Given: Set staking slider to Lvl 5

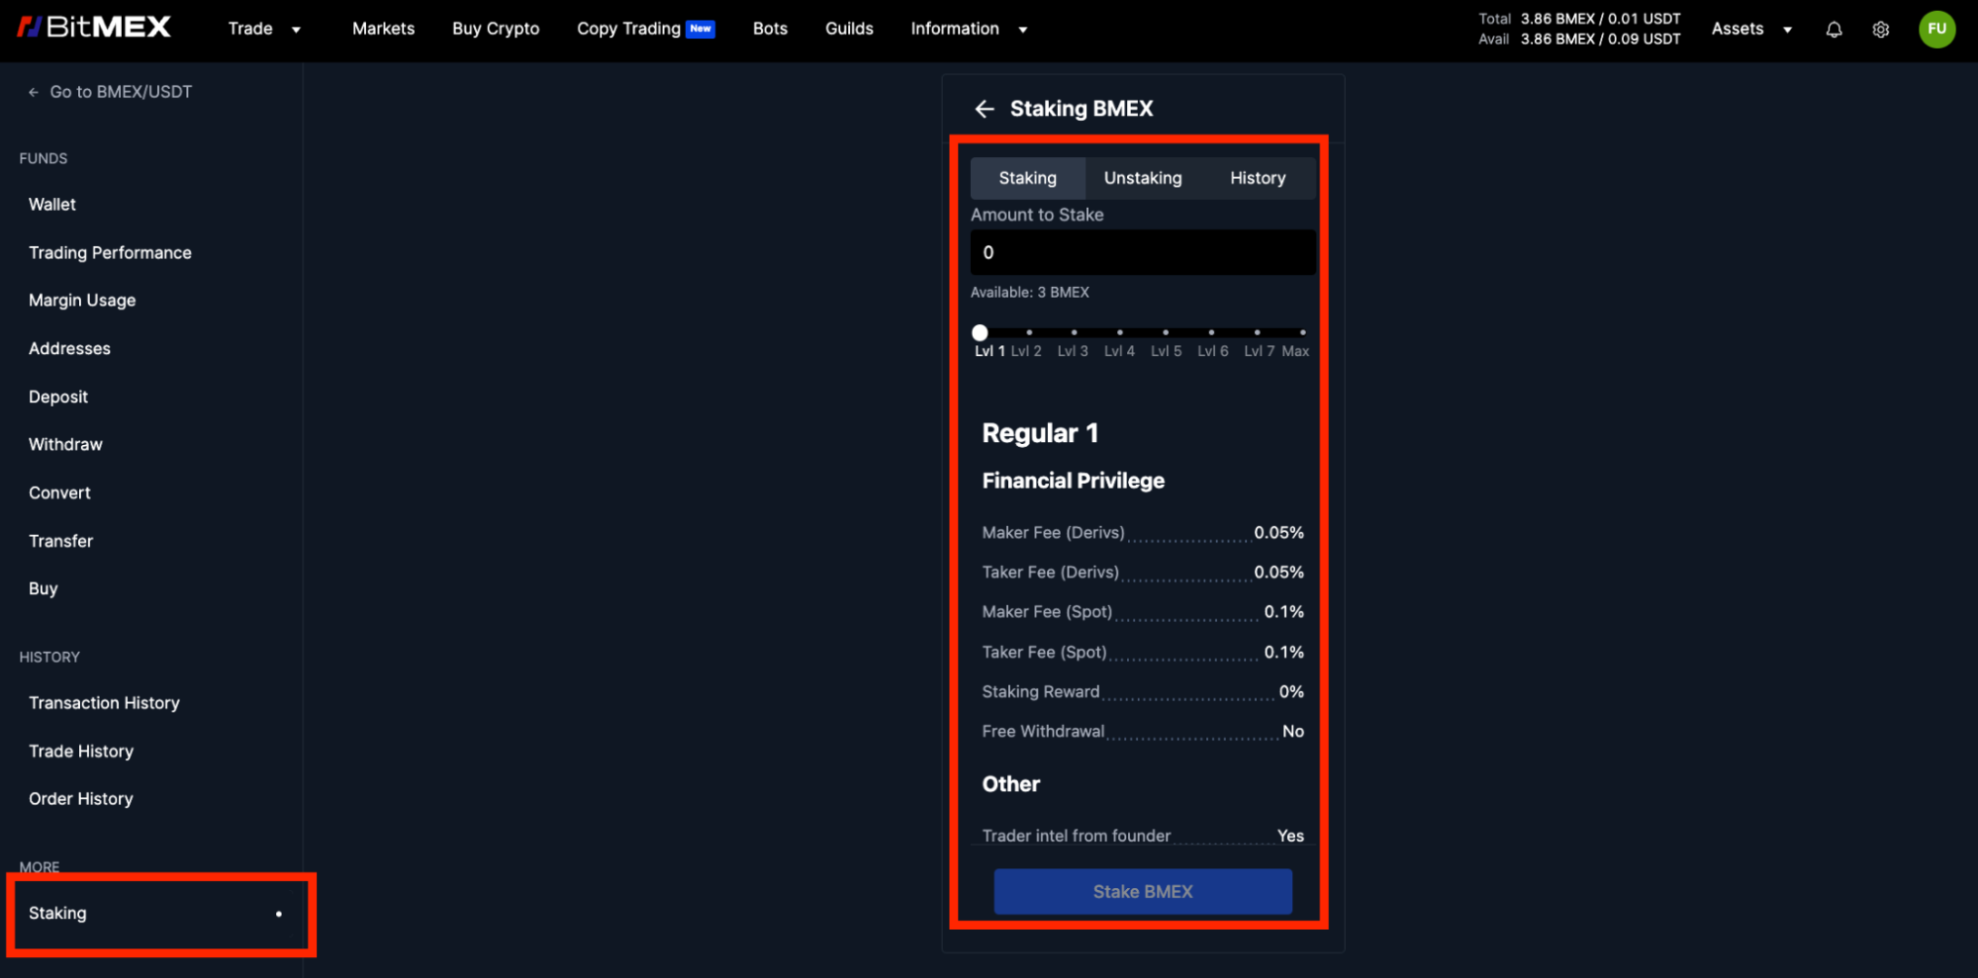Looking at the screenshot, I should 1166,332.
